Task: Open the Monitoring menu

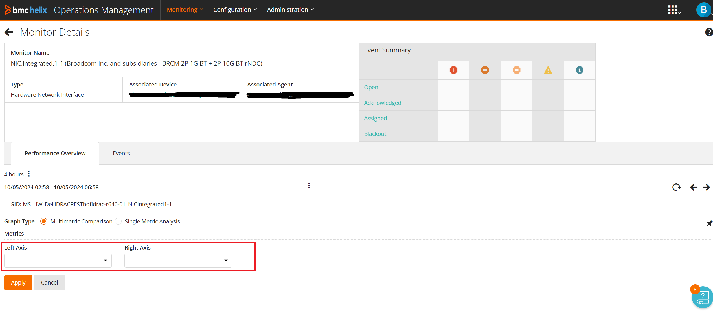Action: [x=185, y=10]
